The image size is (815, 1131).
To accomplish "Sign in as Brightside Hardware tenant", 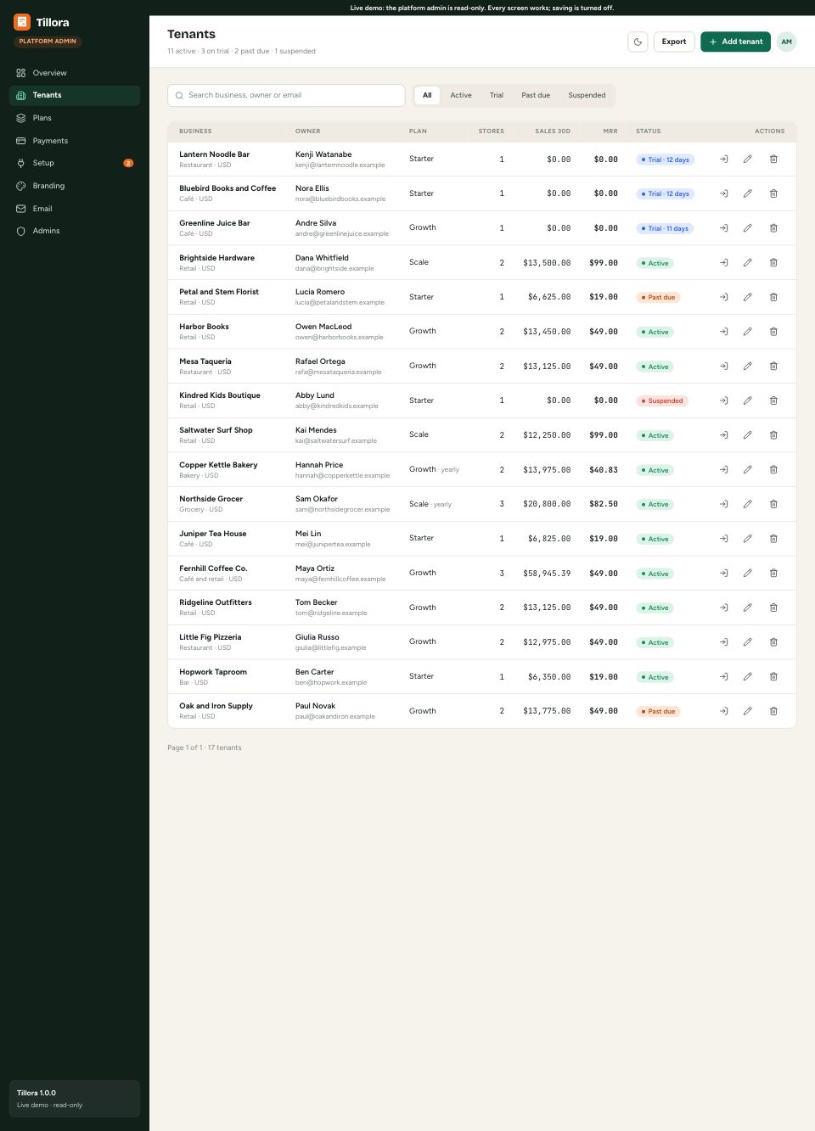I will 724,262.
